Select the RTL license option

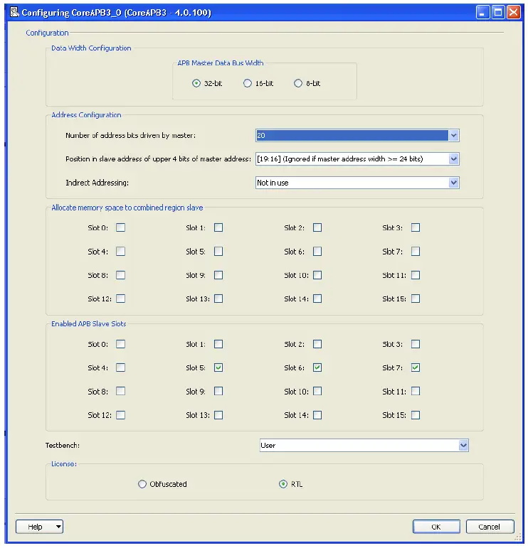coord(283,484)
